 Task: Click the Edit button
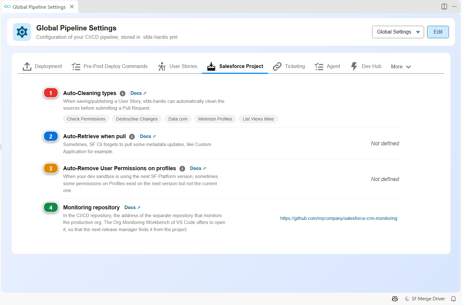click(x=438, y=32)
